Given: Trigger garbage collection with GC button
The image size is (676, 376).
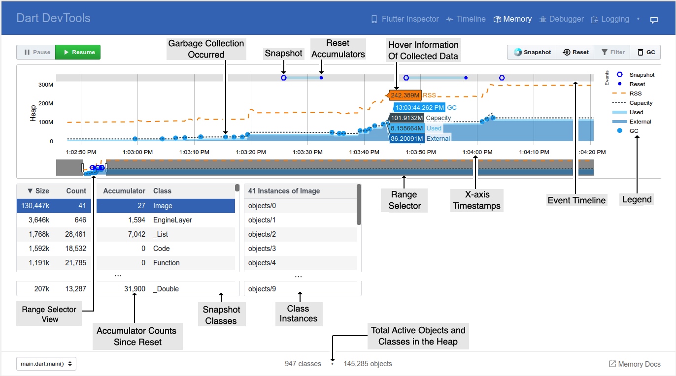Looking at the screenshot, I should 645,52.
